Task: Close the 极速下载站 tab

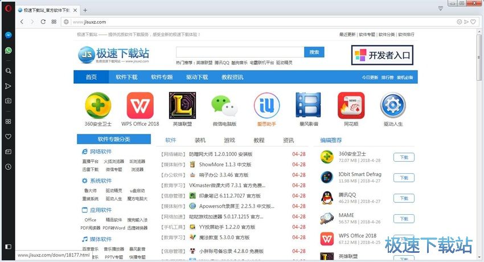Action: point(75,10)
